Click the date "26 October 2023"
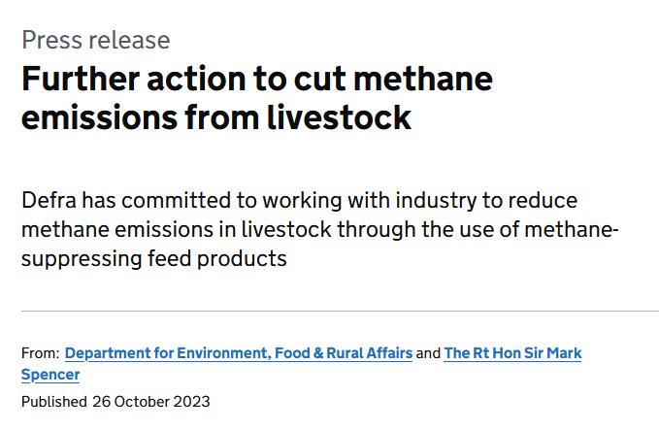This screenshot has width=659, height=430. pyautogui.click(x=151, y=401)
